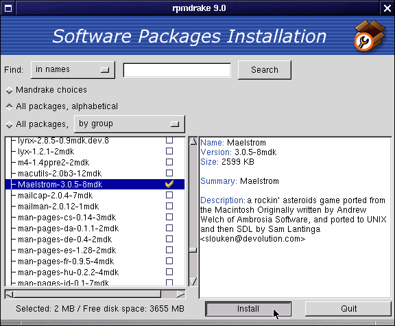Click the Search button
This screenshot has width=395, height=326.
tap(265, 70)
